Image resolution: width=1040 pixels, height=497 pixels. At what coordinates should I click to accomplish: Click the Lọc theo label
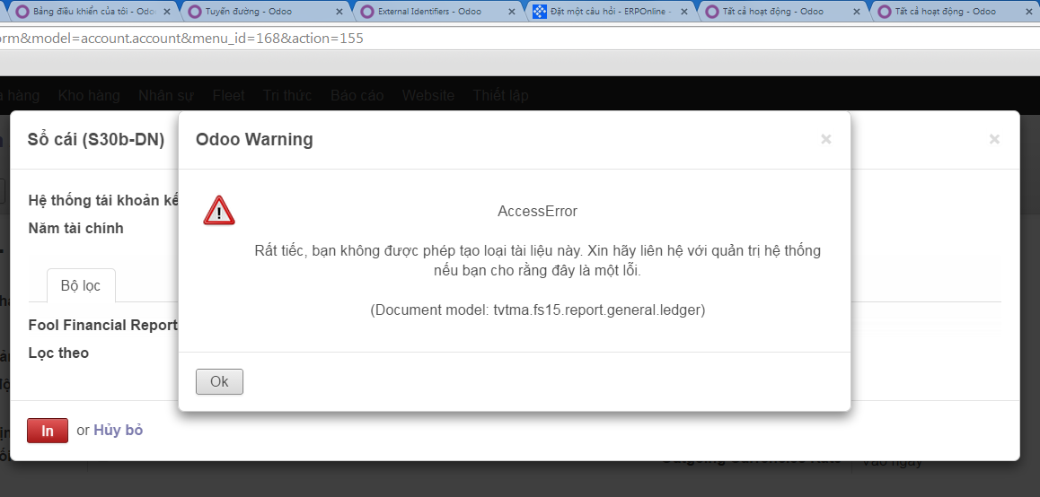(x=58, y=353)
